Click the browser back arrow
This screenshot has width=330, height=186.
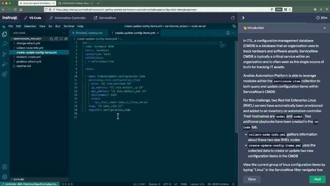pyautogui.click(x=3, y=9)
